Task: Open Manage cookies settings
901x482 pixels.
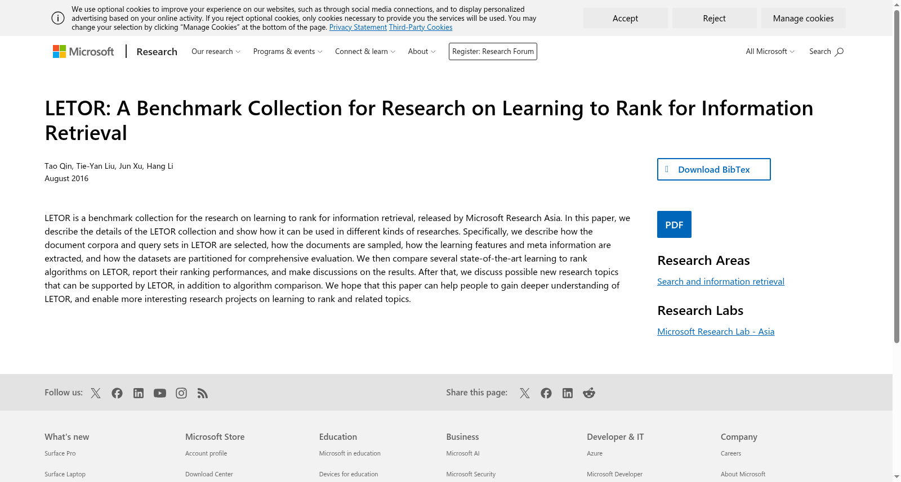Action: tap(804, 18)
